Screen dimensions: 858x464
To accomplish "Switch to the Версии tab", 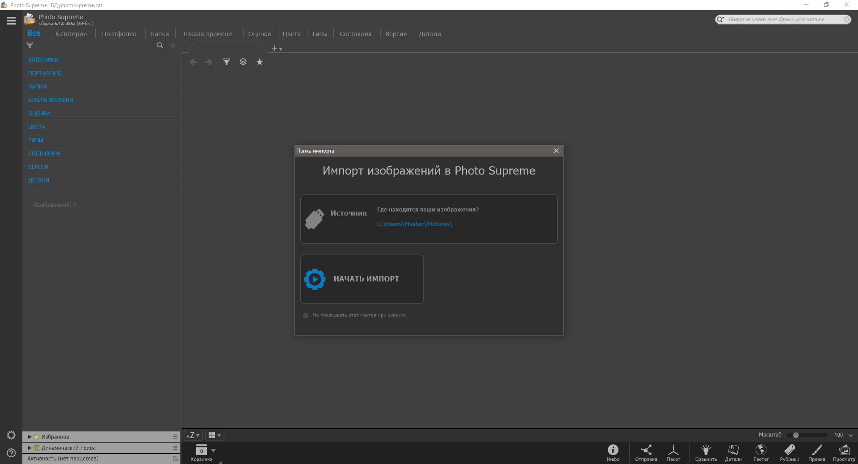I will pos(396,34).
